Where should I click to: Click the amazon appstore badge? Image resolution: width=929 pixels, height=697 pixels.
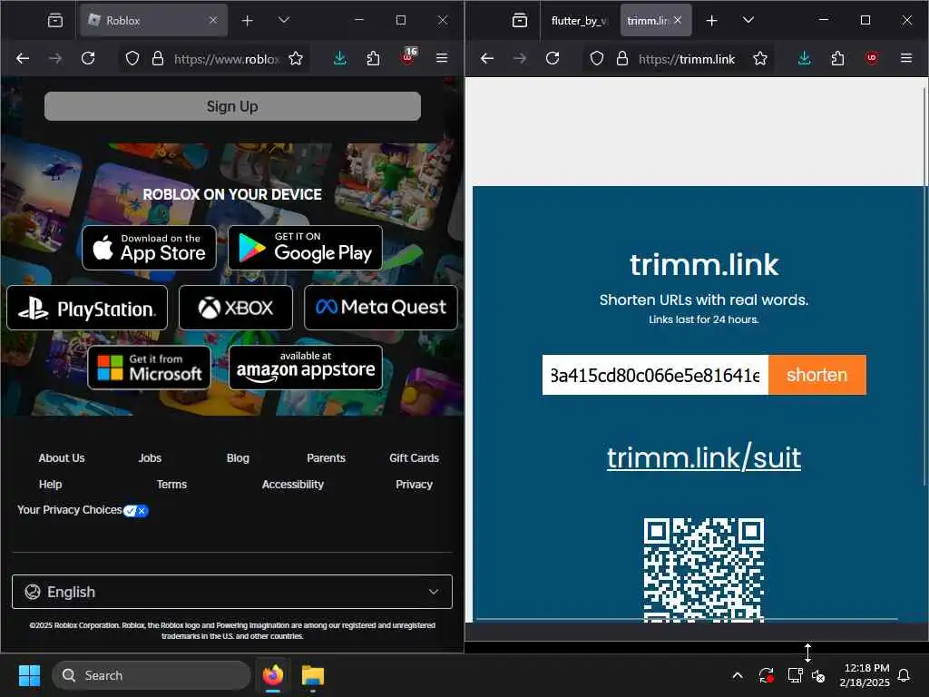(306, 368)
